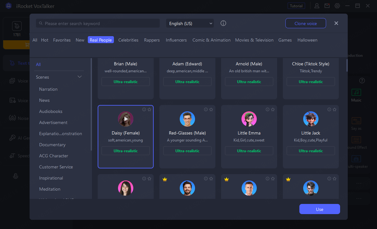
Task: Open the user account icon
Action: pyautogui.click(x=317, y=6)
